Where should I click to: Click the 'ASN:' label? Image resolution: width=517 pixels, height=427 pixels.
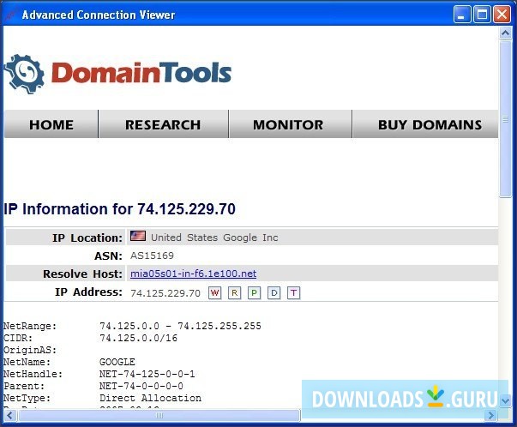(x=108, y=256)
